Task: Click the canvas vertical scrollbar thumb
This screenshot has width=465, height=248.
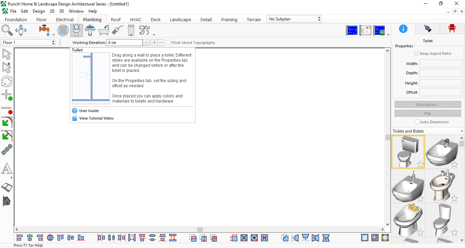Action: coord(387,137)
